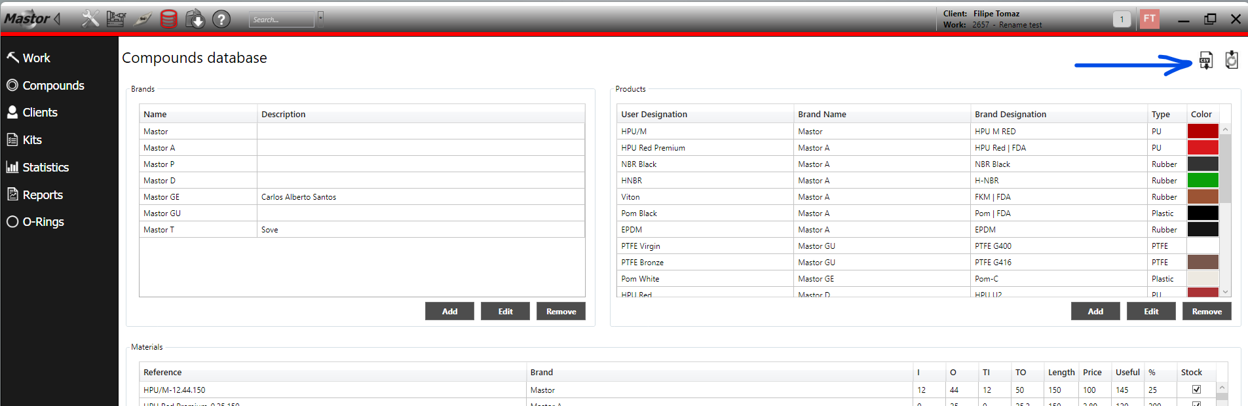This screenshot has height=406, width=1248.
Task: Click in the Search input field
Action: tap(282, 20)
